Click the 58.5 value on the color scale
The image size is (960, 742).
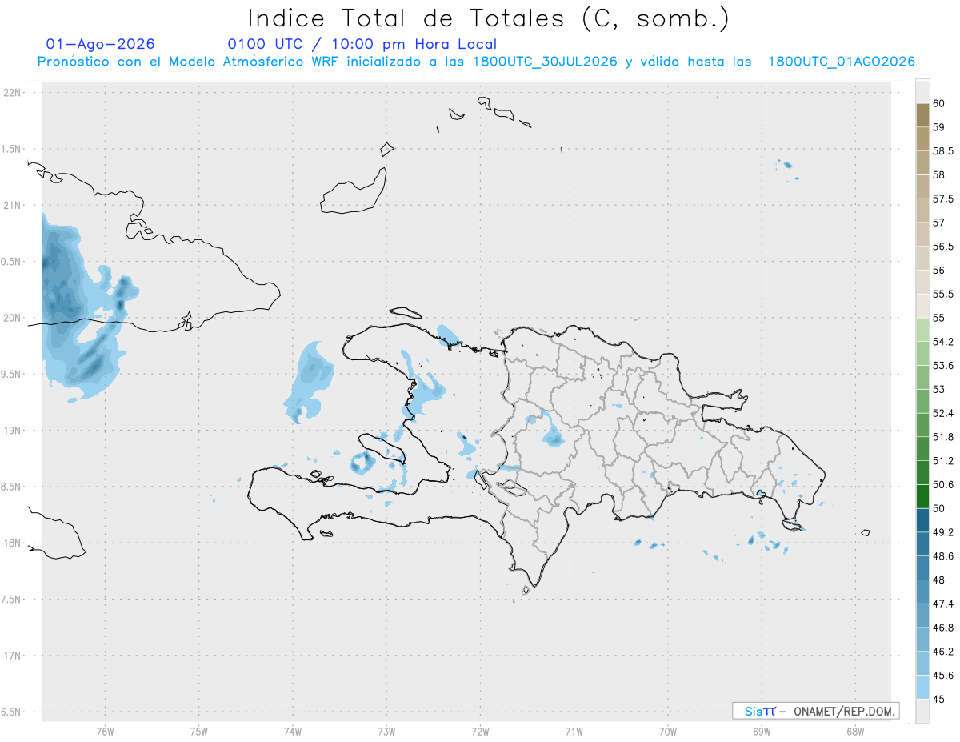pos(943,151)
